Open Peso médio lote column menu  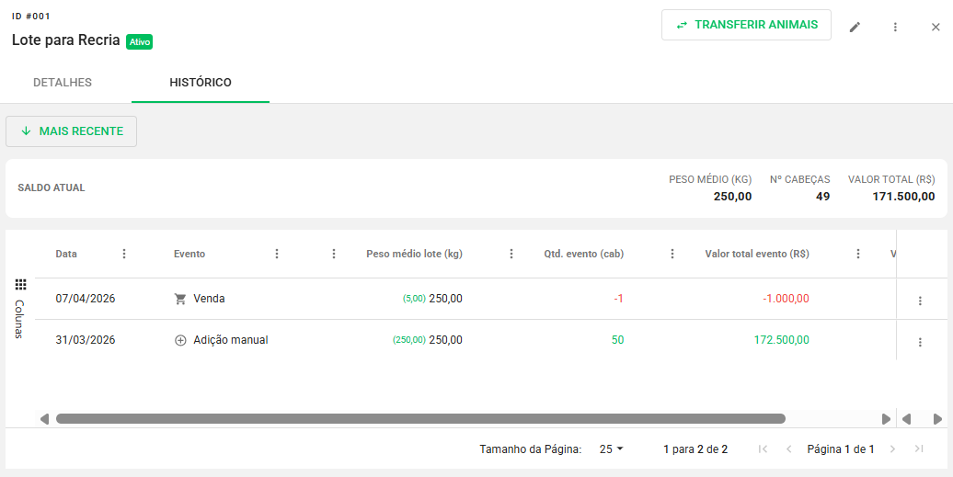tap(511, 254)
